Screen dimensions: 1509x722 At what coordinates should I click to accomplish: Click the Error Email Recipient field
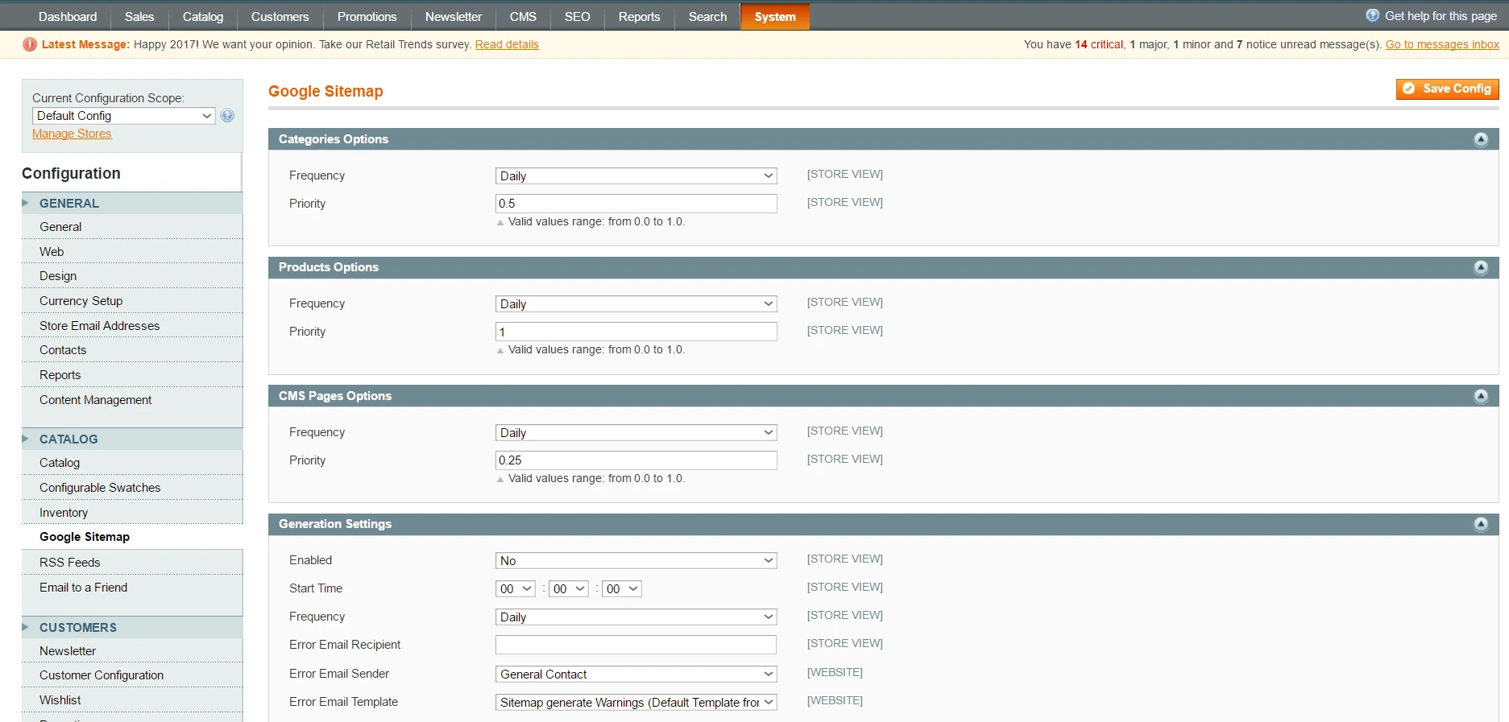636,645
